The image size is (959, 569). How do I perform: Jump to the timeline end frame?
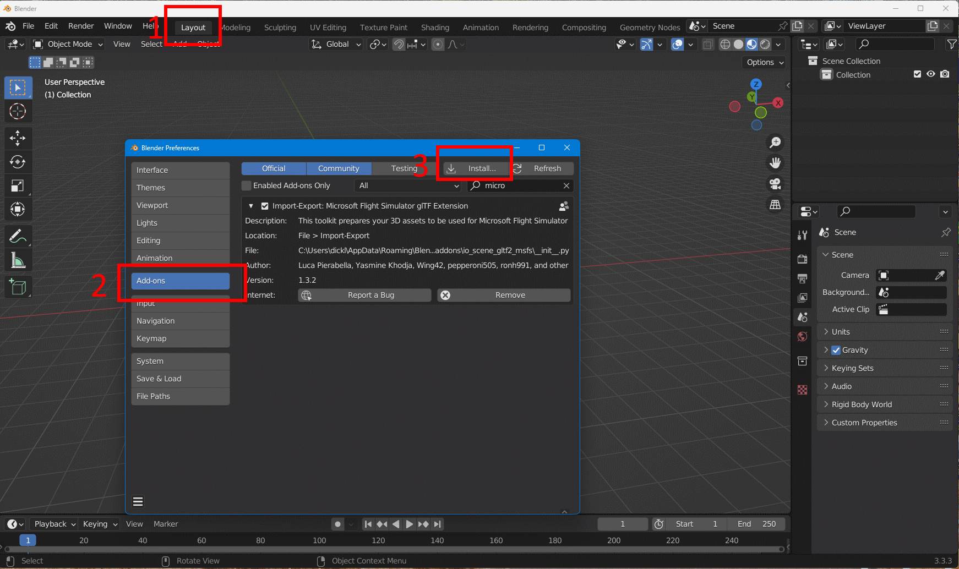tap(437, 524)
